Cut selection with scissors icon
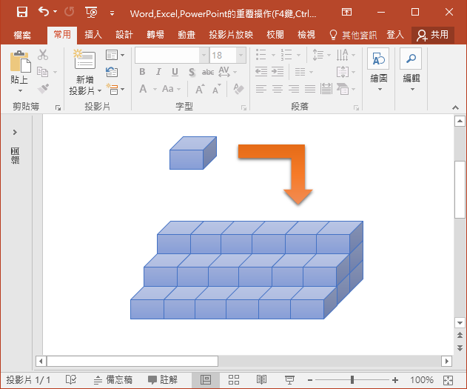Screen dimensions: 467x389 43,55
